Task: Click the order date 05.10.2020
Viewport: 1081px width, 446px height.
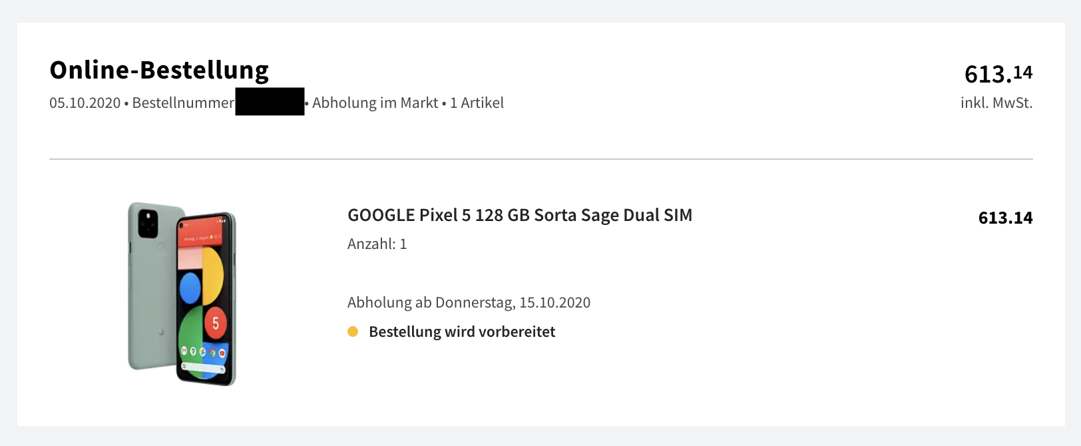Action: click(85, 103)
